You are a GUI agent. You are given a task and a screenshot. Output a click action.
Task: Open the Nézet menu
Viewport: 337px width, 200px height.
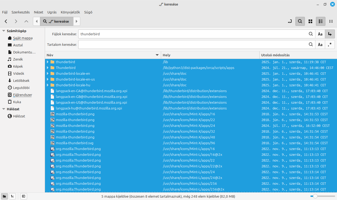38,12
